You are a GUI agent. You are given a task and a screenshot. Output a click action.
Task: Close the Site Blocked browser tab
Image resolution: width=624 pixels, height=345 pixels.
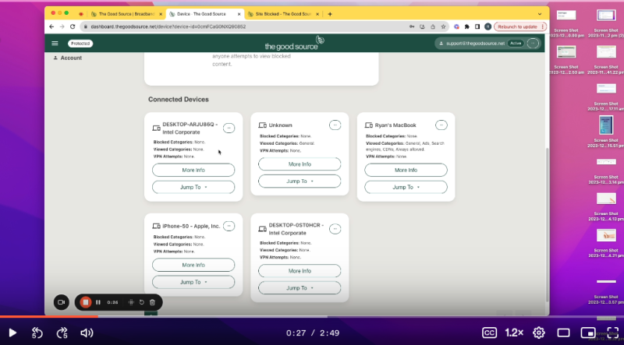coord(317,14)
